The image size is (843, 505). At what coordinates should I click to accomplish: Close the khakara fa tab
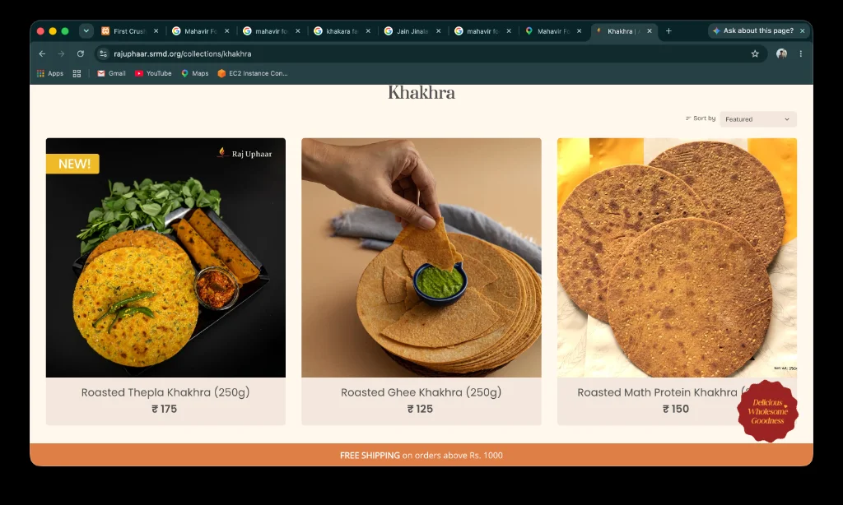[x=368, y=31]
